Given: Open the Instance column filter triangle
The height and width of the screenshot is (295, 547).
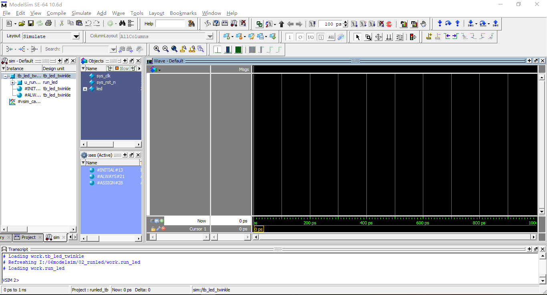Looking at the screenshot, I should point(4,69).
